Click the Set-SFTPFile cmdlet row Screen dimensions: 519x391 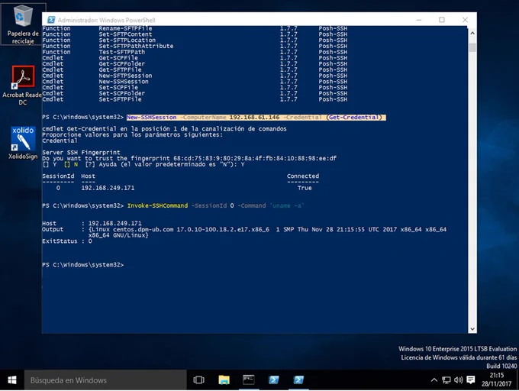pyautogui.click(x=195, y=99)
